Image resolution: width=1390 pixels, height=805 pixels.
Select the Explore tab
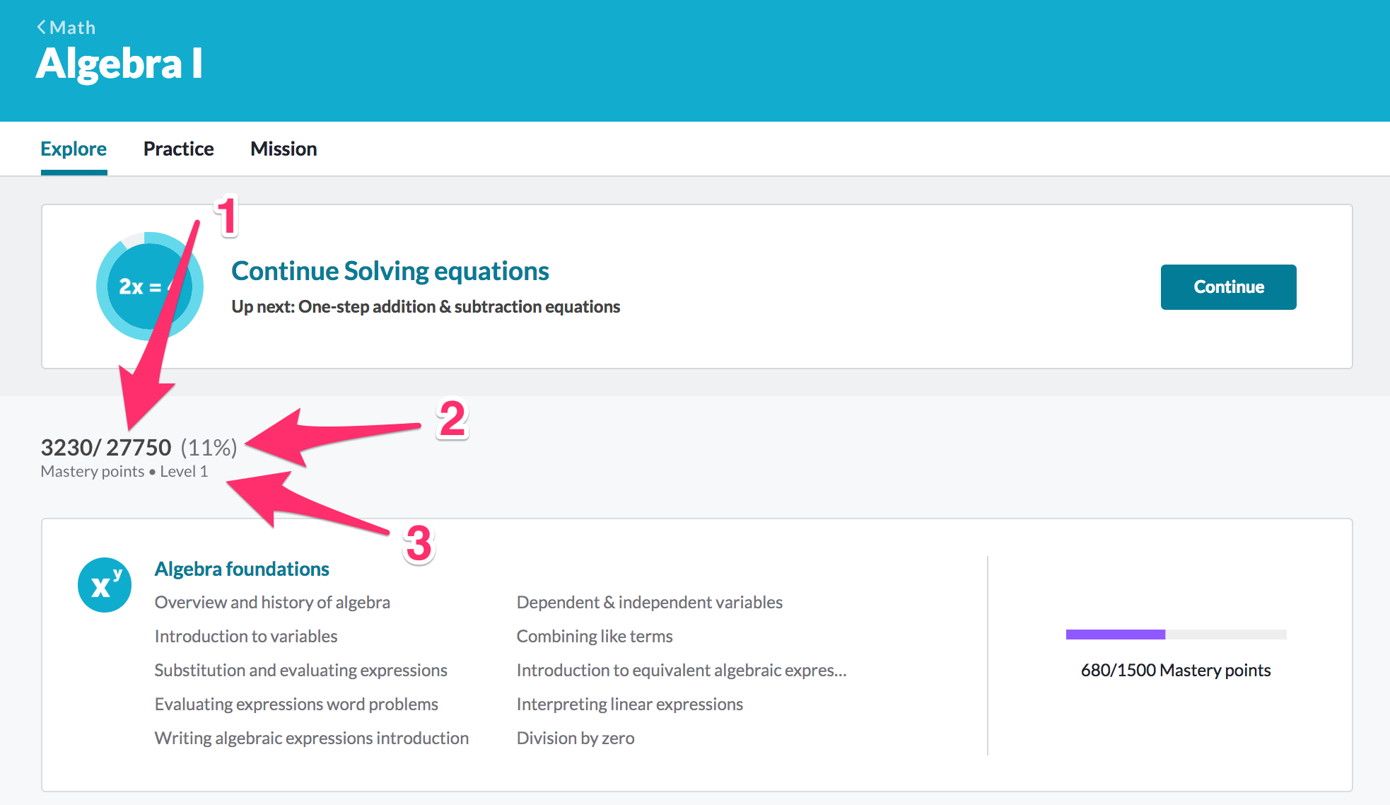coord(74,149)
